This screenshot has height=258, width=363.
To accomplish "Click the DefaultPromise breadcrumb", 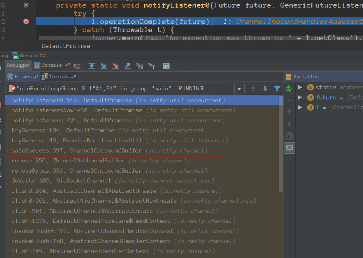I will [66, 46].
